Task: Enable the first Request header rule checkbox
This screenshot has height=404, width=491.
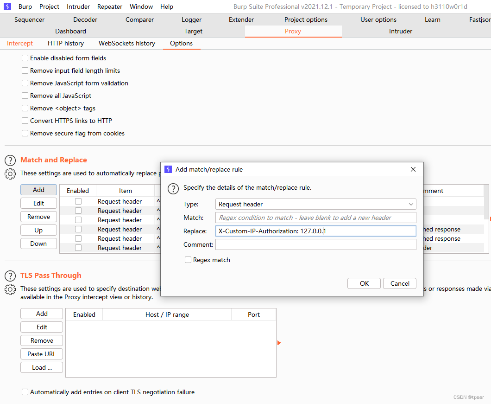Action: [x=78, y=201]
